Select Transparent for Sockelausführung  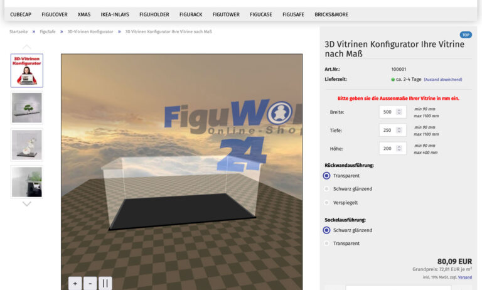pyautogui.click(x=326, y=244)
